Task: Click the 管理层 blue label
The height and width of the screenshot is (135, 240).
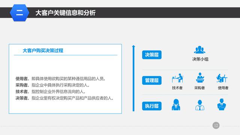Action: pyautogui.click(x=151, y=80)
